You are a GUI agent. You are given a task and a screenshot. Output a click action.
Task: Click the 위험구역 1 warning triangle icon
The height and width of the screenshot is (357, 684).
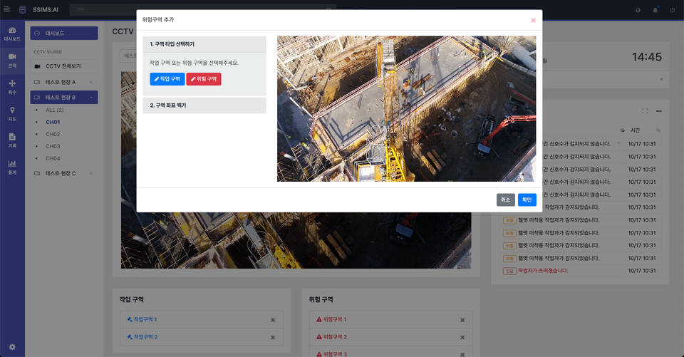[319, 319]
